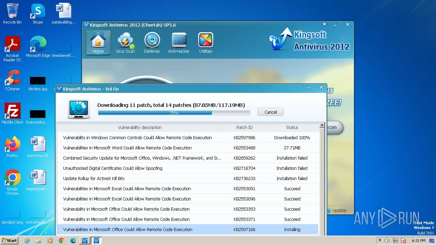Open the Anti-Hacker tab
436x245 pixels.
click(x=179, y=43)
